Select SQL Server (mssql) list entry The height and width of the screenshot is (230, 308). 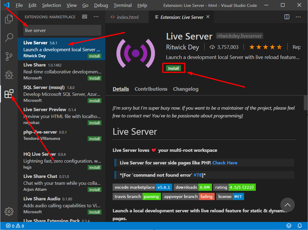pyautogui.click(x=62, y=93)
